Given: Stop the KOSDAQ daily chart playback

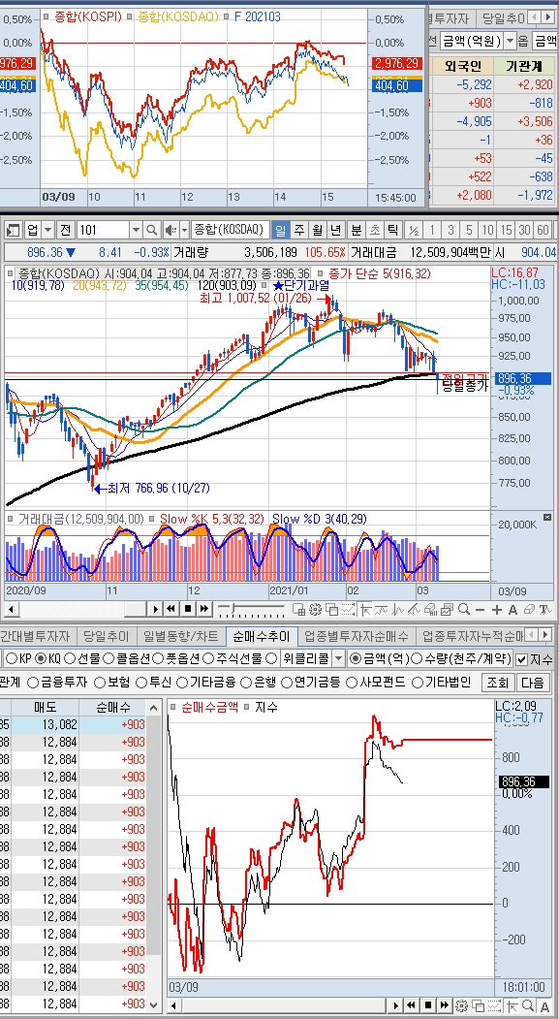Looking at the screenshot, I should 188,608.
